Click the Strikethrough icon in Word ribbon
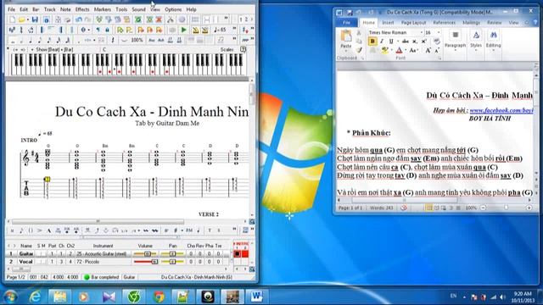This screenshot has height=305, width=543. [x=406, y=42]
